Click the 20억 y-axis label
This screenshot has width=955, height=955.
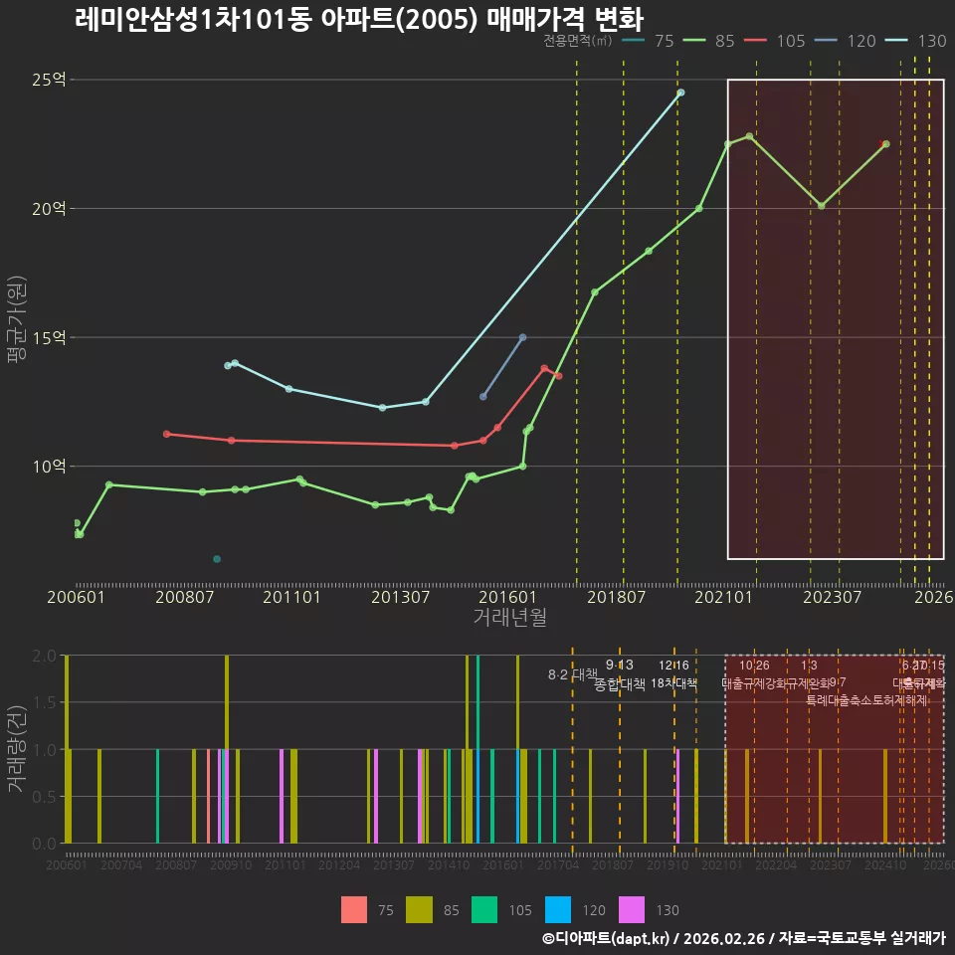pyautogui.click(x=49, y=208)
